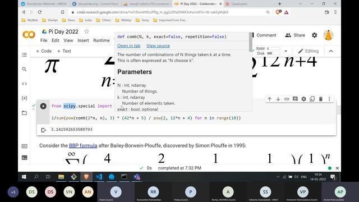Collapse the header with chevron
The width and height of the screenshot is (359, 202).
(x=331, y=51)
